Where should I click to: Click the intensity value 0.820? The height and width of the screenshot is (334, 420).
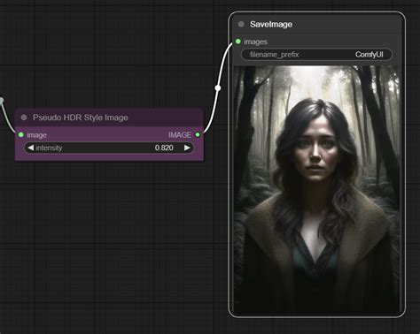click(x=164, y=148)
